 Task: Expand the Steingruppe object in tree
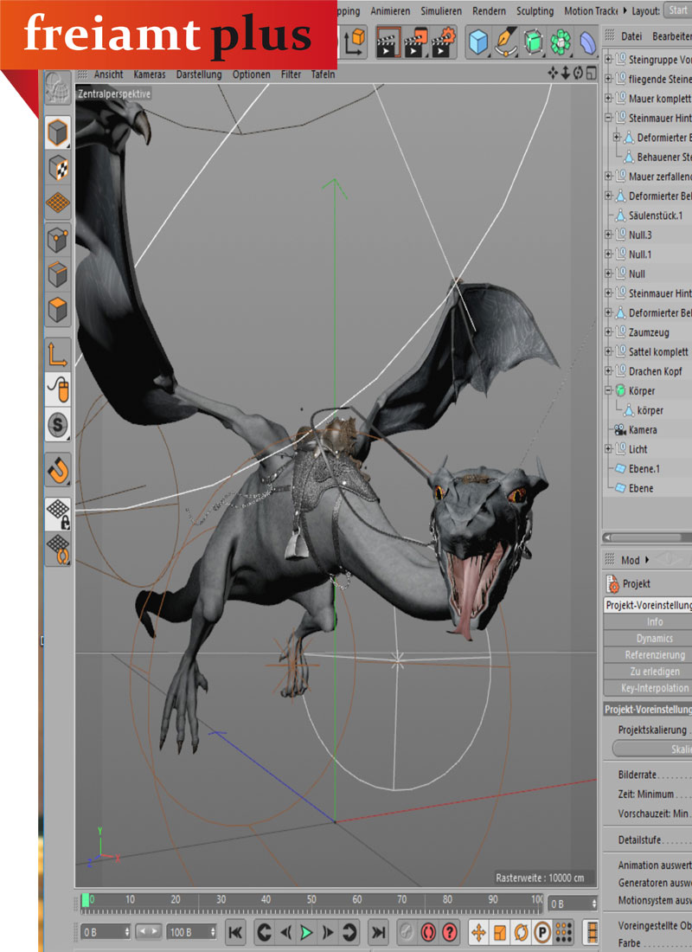pos(608,59)
